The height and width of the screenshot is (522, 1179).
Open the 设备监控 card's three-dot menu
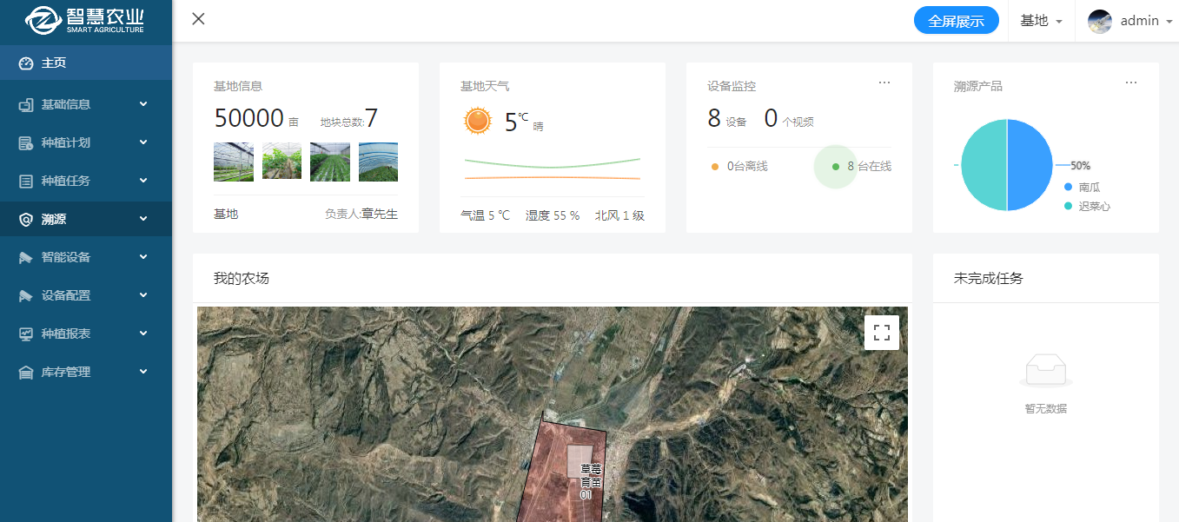tap(884, 83)
